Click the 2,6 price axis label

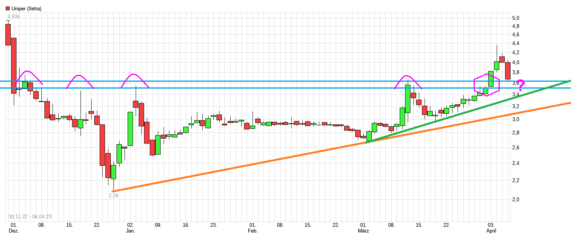pos(515,147)
